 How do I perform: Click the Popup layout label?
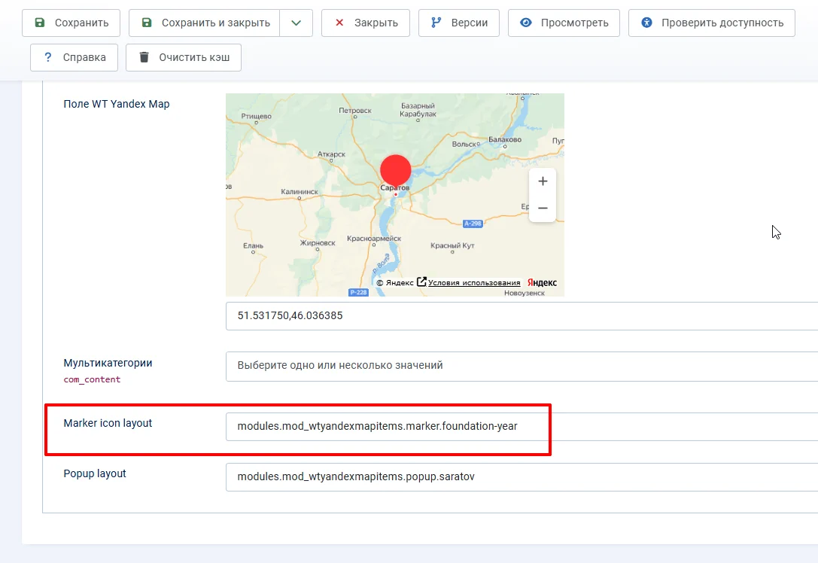95,473
